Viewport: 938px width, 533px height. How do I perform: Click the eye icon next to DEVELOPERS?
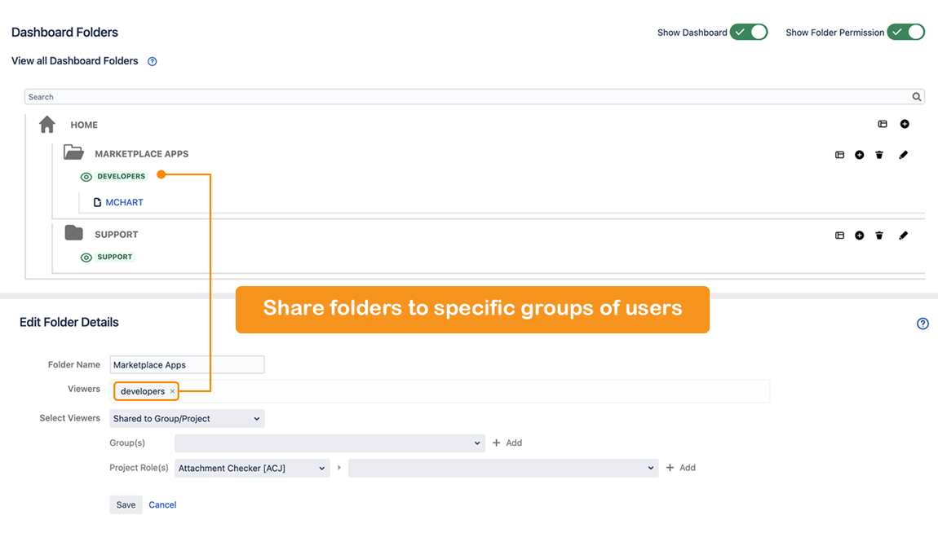coord(86,177)
